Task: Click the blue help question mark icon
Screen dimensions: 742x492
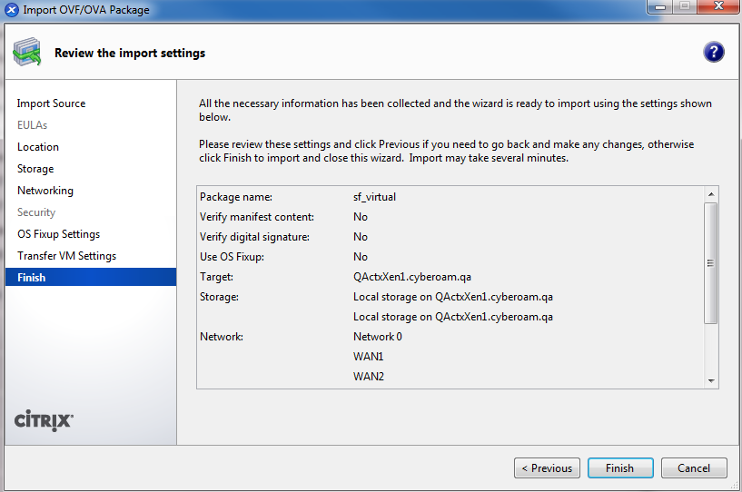Action: (x=713, y=52)
